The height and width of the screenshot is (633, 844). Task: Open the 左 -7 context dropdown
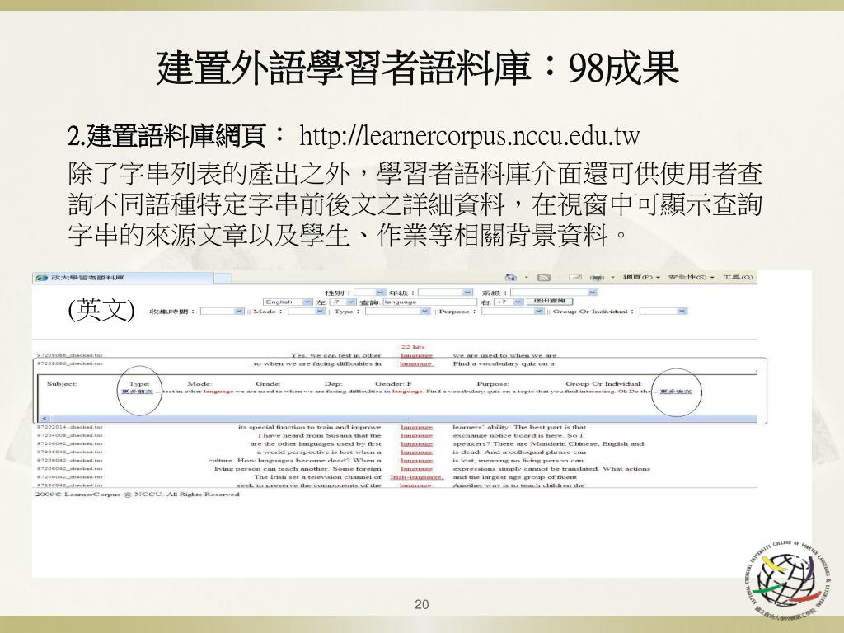click(342, 302)
